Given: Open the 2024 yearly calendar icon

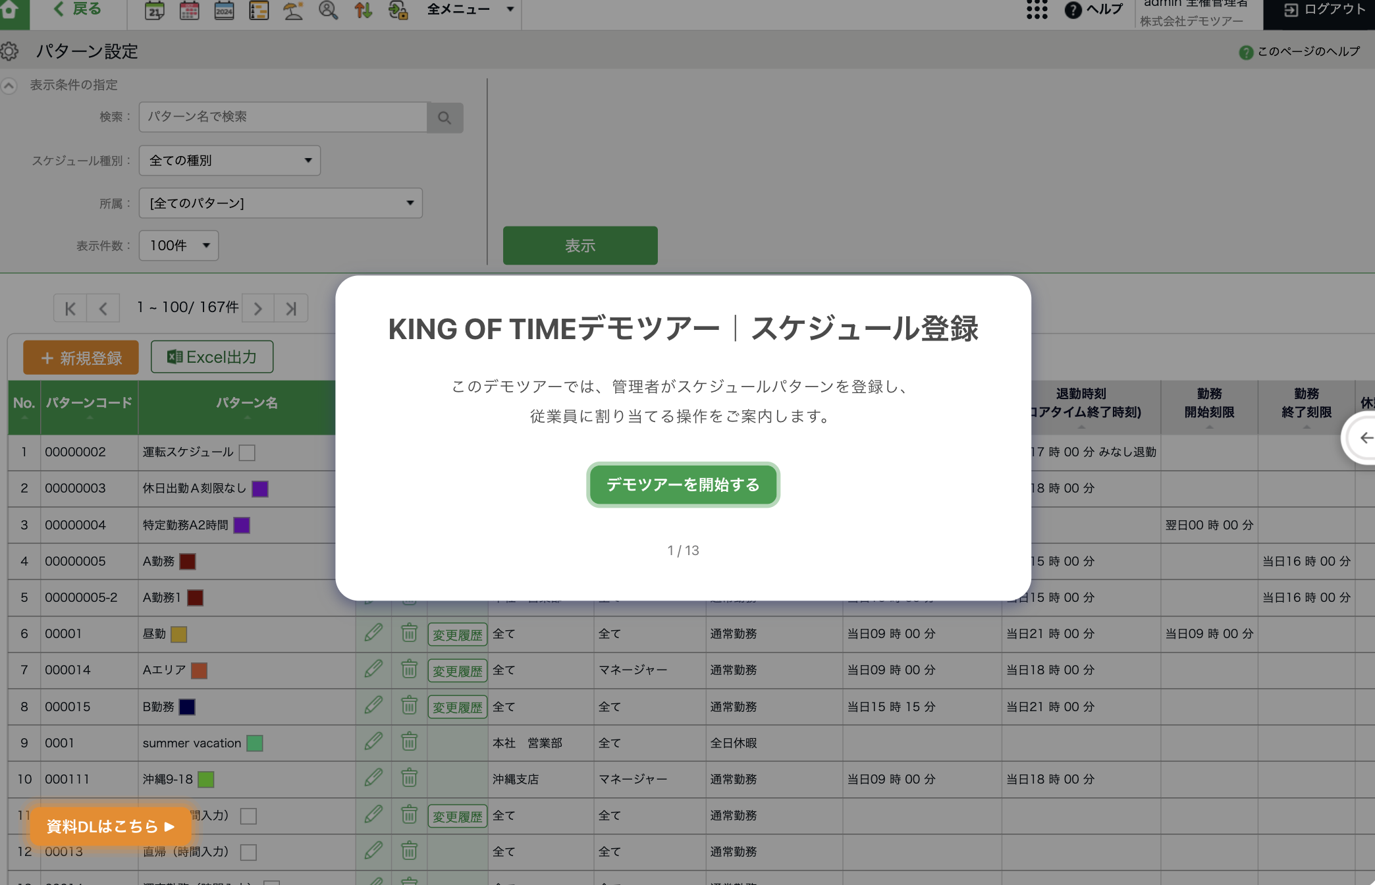Looking at the screenshot, I should (224, 10).
